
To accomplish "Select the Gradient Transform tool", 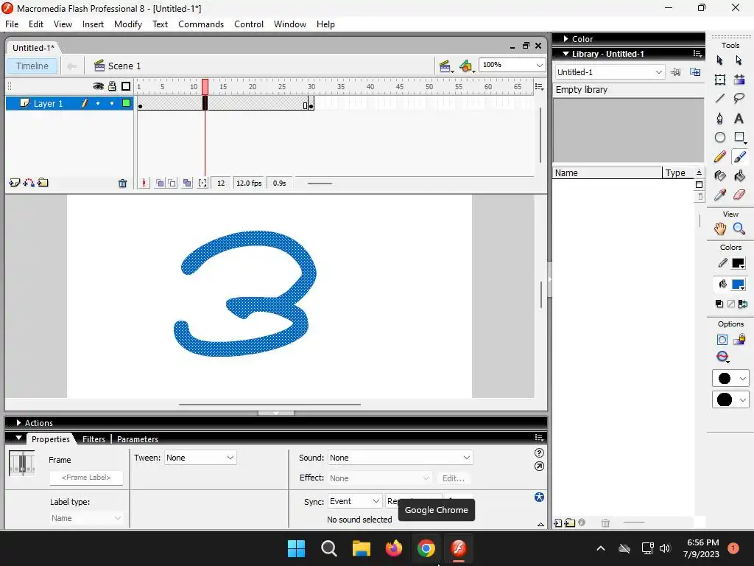I will 739,80.
